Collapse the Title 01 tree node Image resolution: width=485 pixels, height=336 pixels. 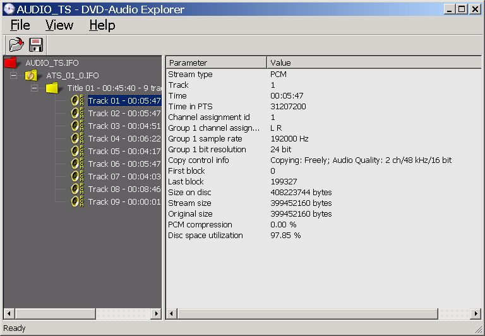click(34, 88)
